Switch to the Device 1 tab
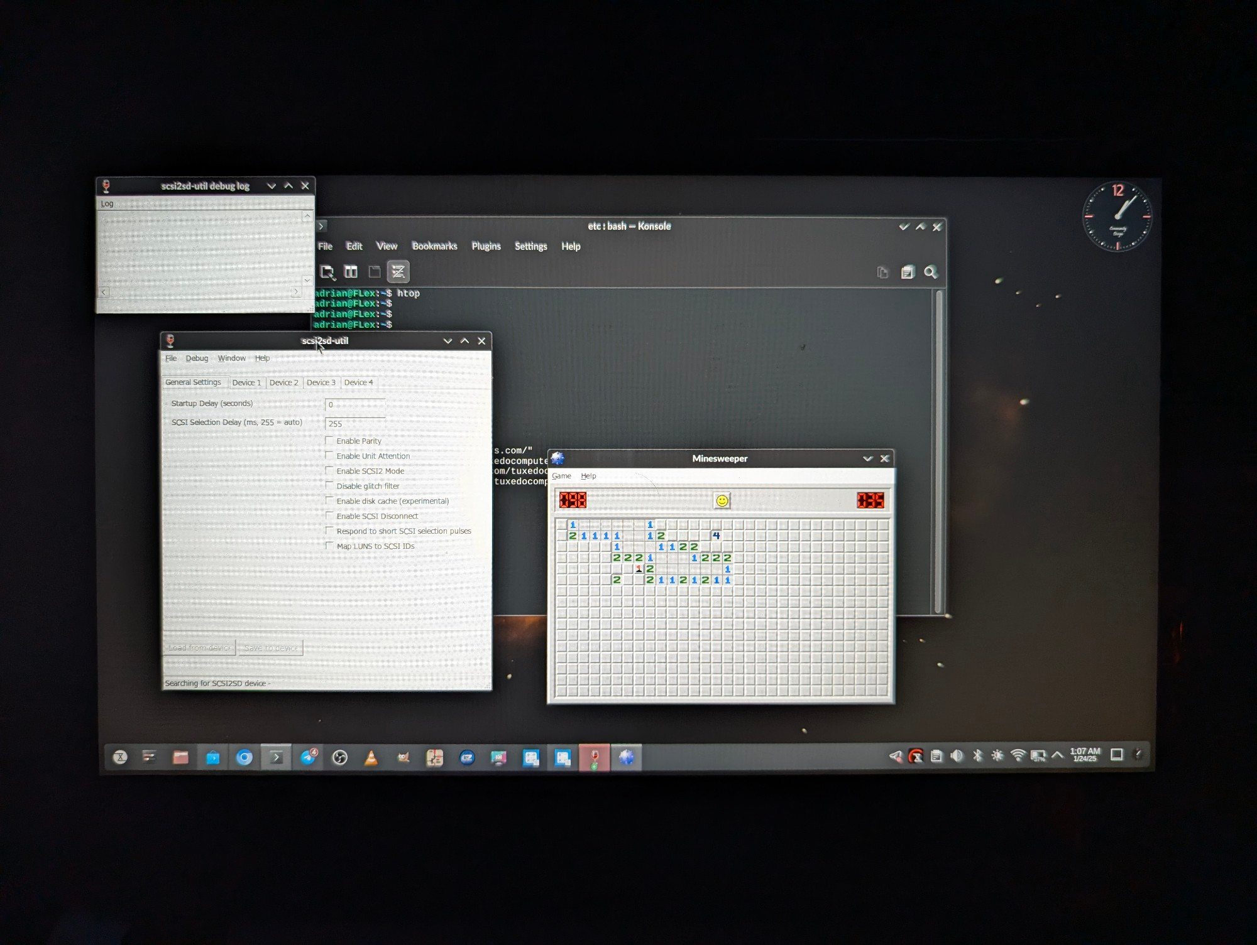1257x945 pixels. tap(246, 382)
